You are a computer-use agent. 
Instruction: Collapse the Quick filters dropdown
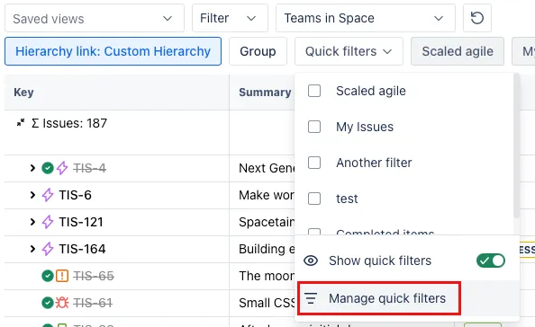349,51
